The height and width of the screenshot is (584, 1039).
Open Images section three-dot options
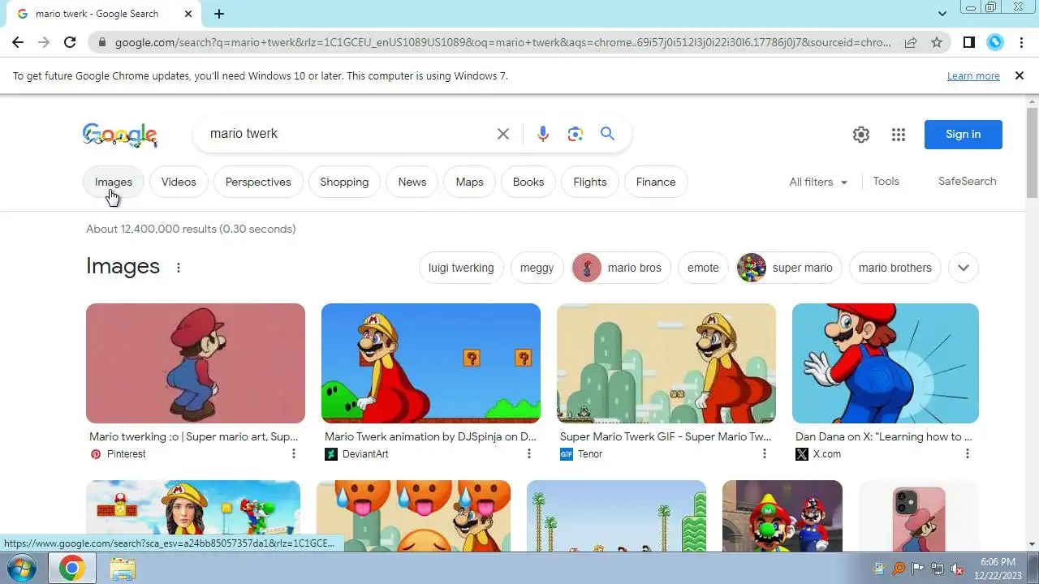pos(179,268)
